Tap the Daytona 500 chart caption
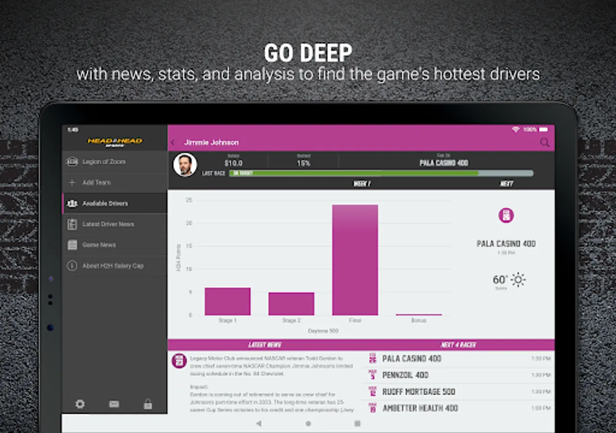The image size is (616, 433). tap(323, 331)
